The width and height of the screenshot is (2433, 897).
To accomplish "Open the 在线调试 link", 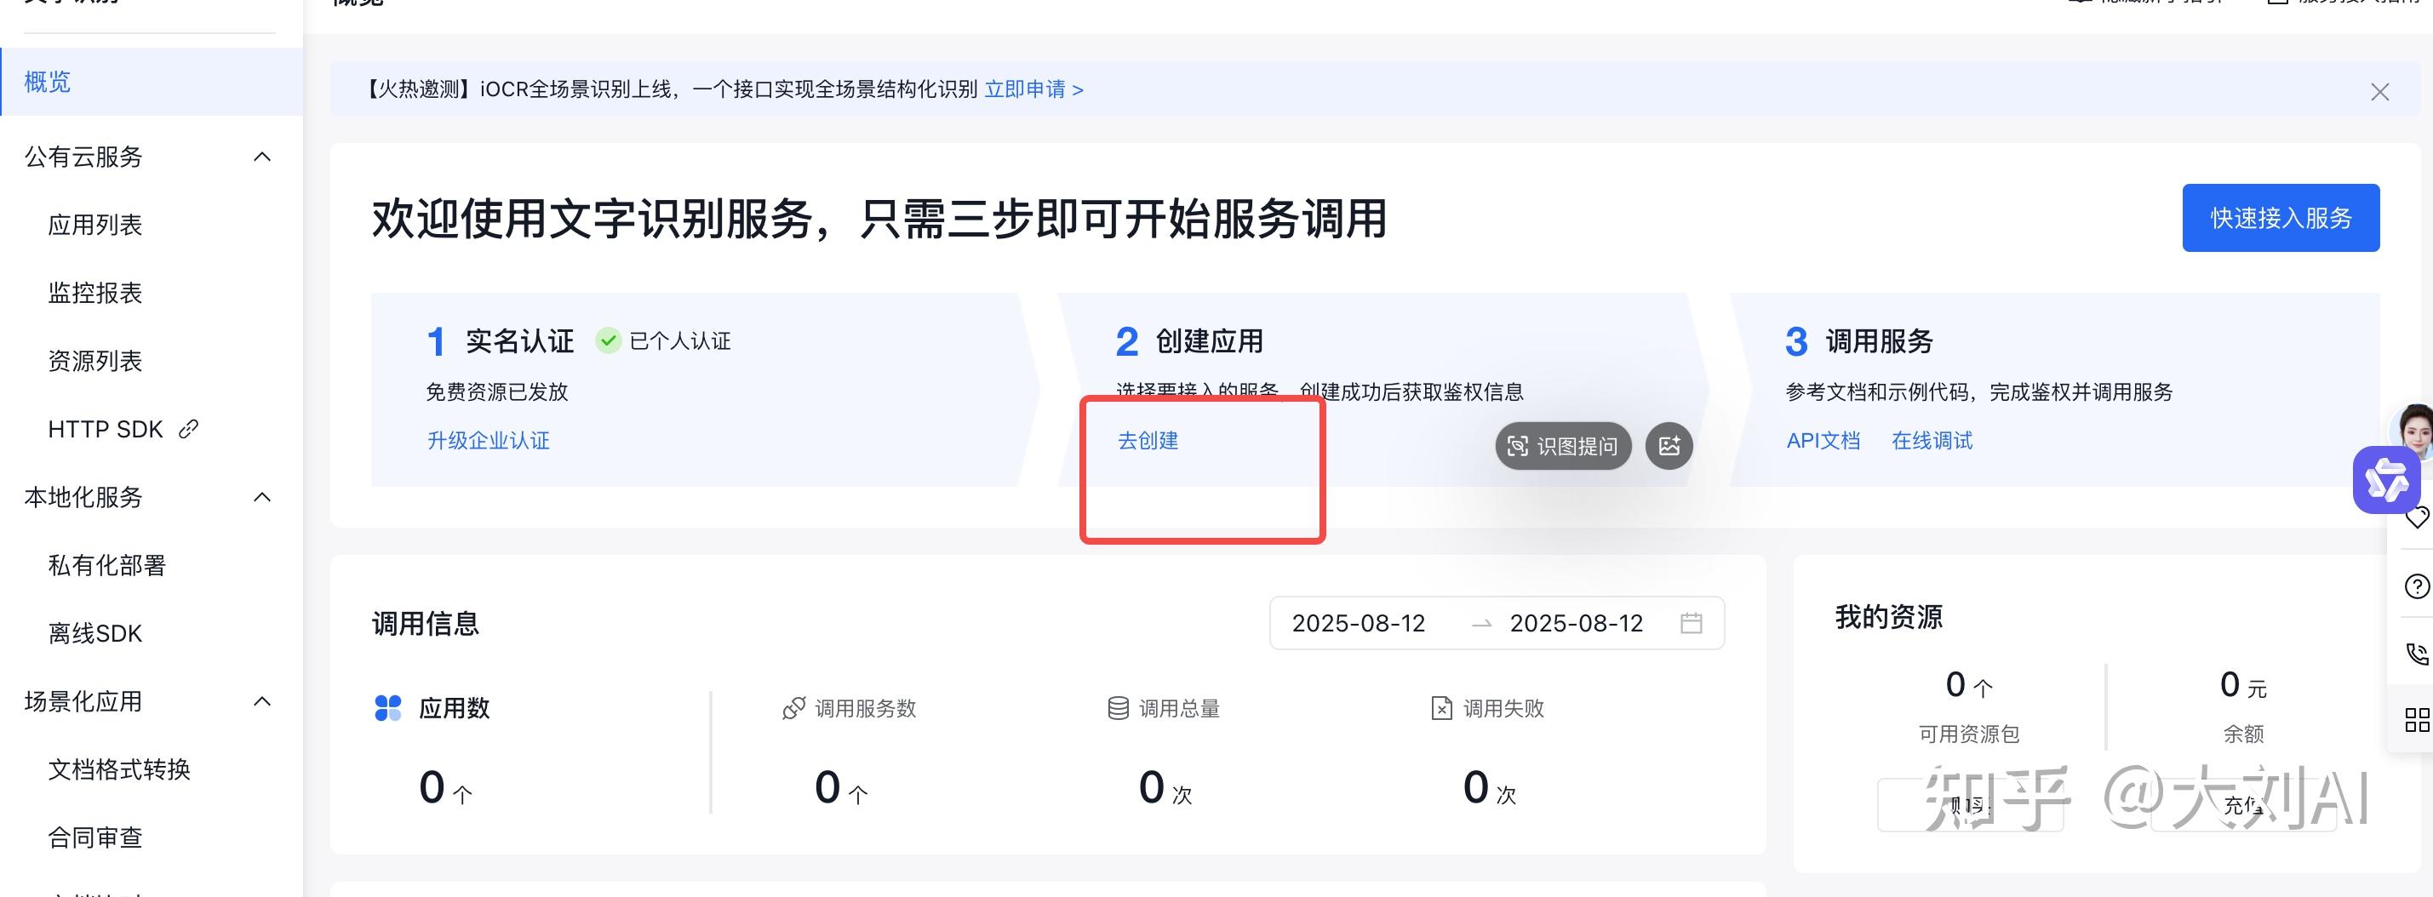I will 1932,441.
